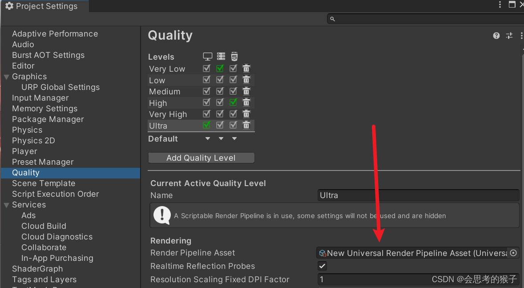Open the kebab menu on the Quality header
Screen dimensions: 524x288
[x=521, y=36]
